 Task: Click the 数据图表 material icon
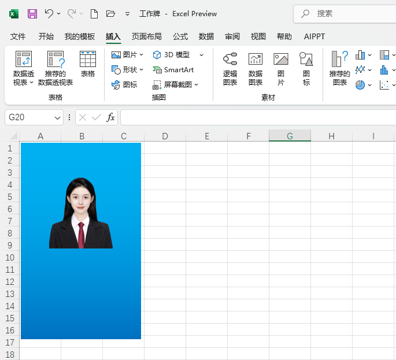(x=256, y=59)
